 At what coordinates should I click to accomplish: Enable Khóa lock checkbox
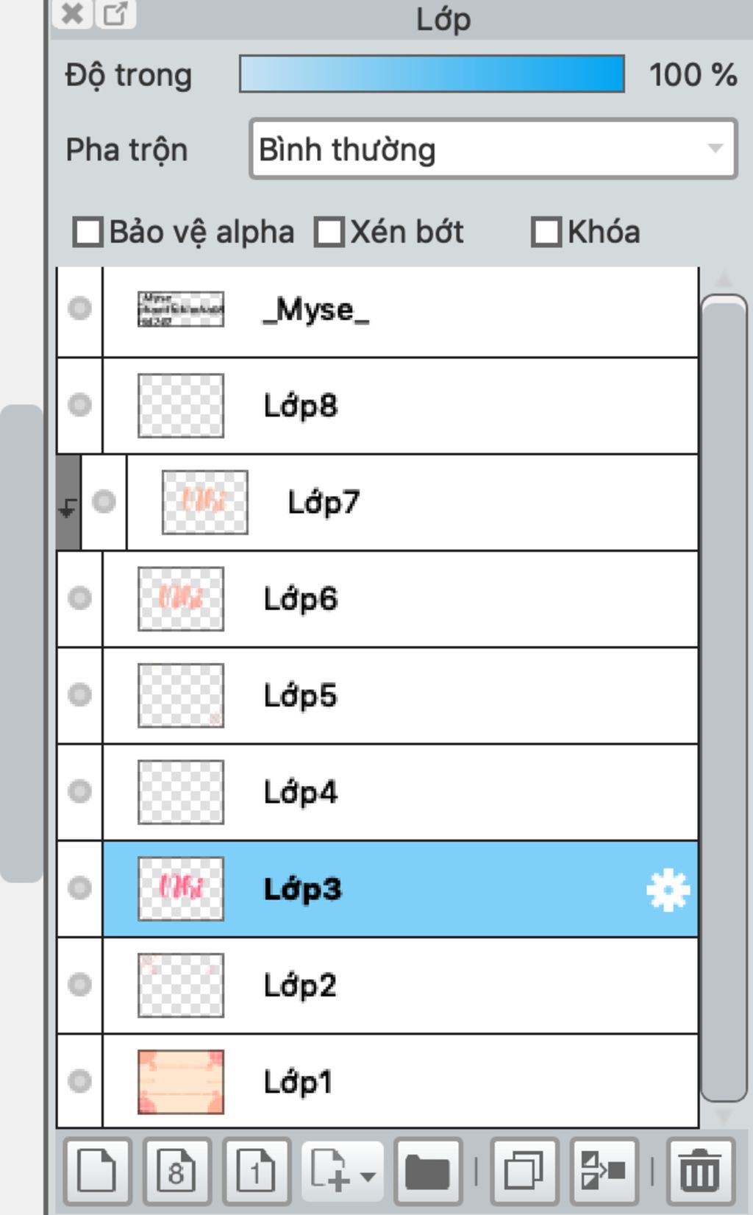click(546, 232)
